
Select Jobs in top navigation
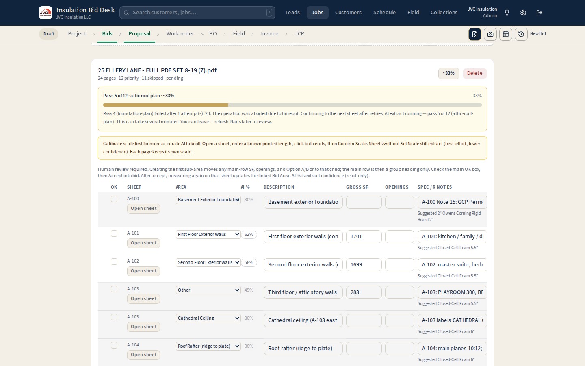pyautogui.click(x=318, y=13)
